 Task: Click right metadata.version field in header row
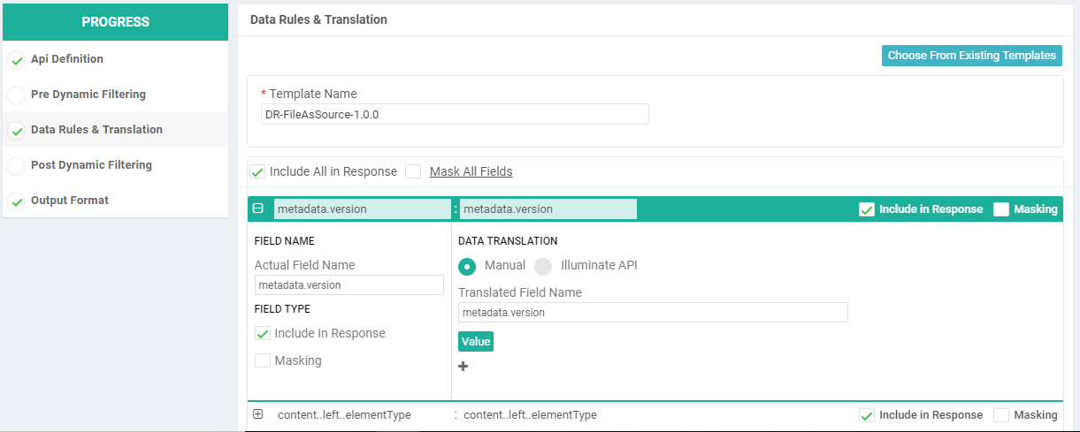[548, 209]
